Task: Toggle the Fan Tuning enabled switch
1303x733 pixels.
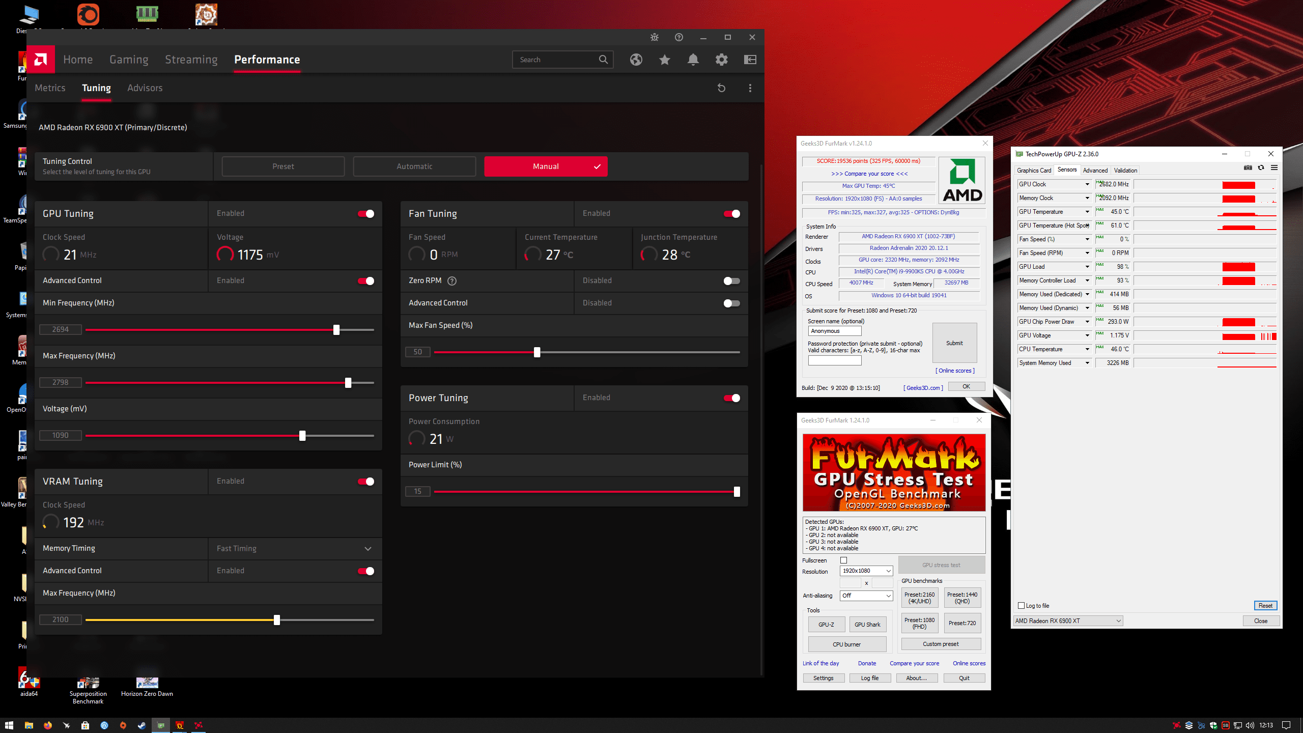Action: (732, 214)
